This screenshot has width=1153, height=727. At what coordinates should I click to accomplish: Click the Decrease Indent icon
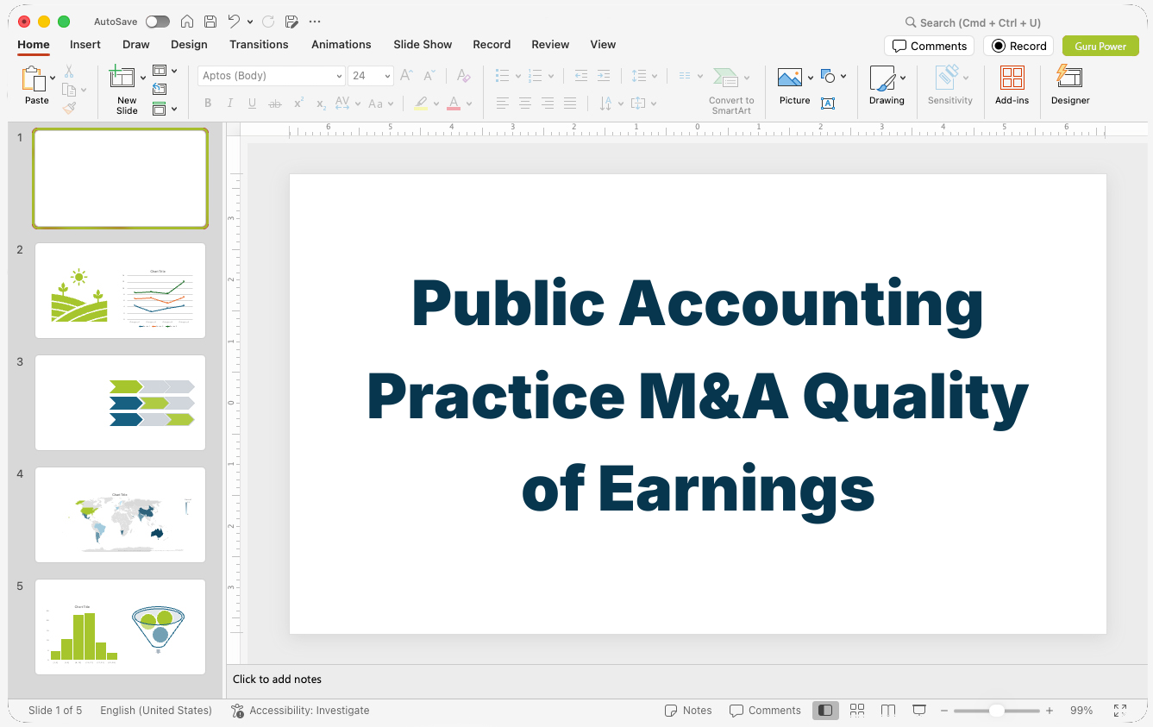click(x=581, y=76)
